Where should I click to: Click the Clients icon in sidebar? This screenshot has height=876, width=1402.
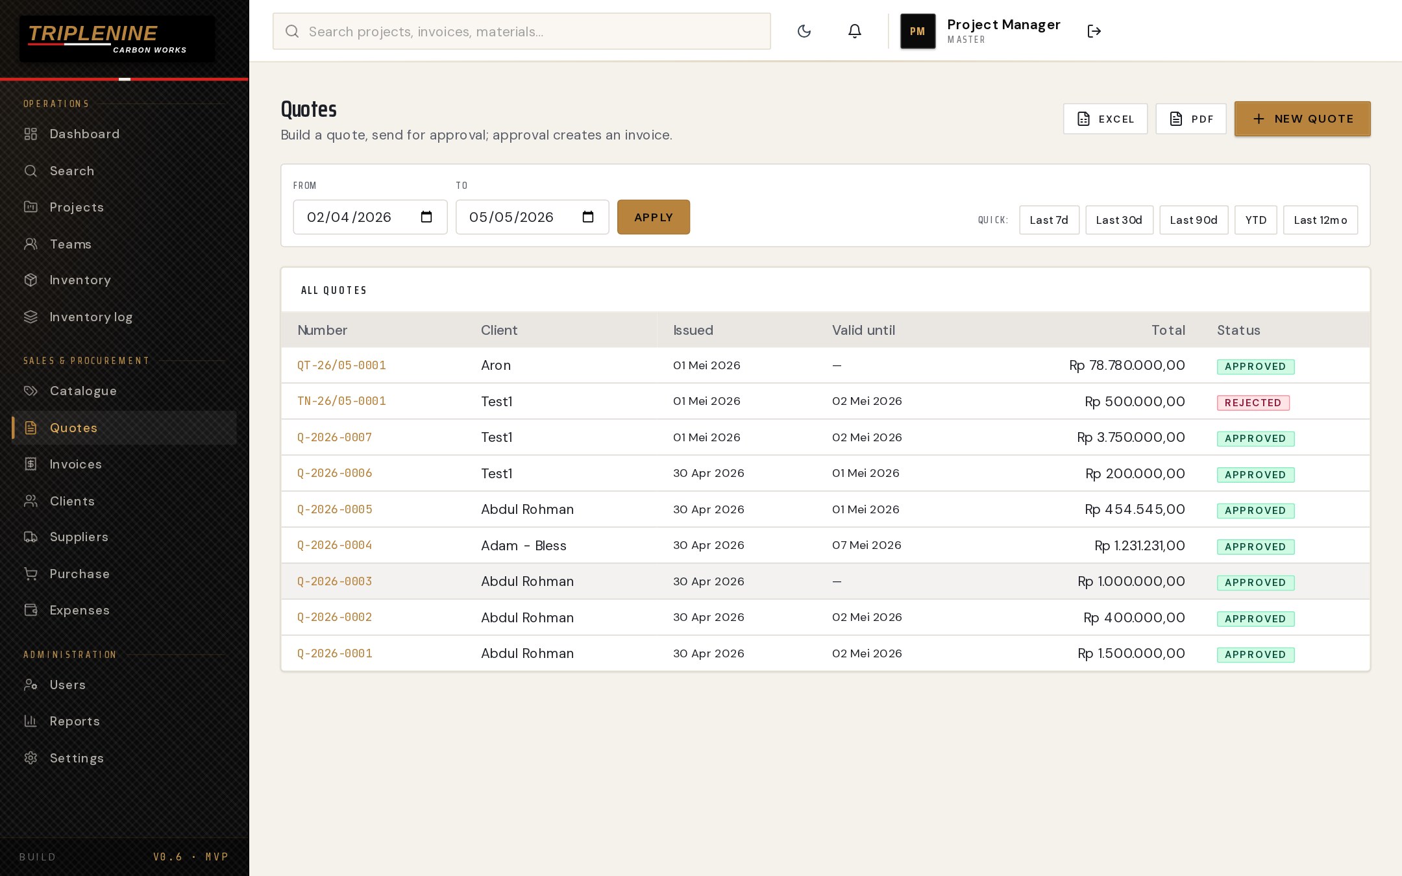click(x=31, y=501)
